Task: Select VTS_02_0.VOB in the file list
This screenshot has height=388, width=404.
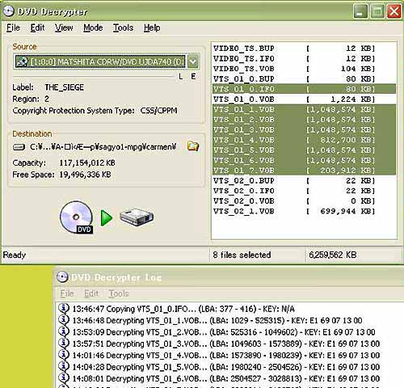Action: point(304,201)
